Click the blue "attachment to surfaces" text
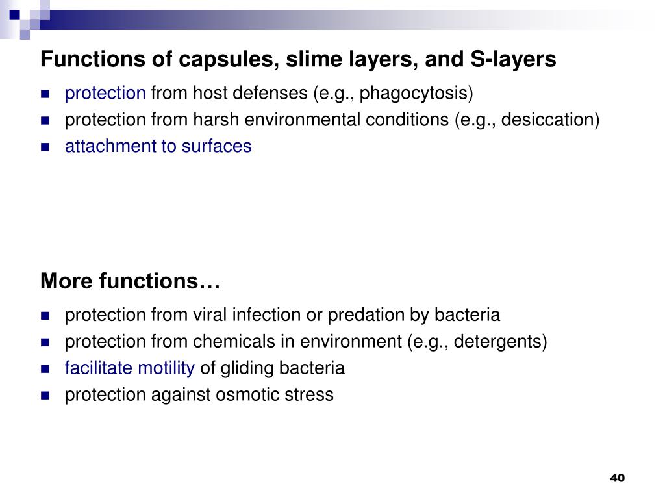This screenshot has width=665, height=499. coord(158,146)
